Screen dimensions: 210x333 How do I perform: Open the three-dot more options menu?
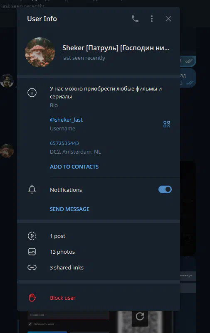click(x=152, y=19)
